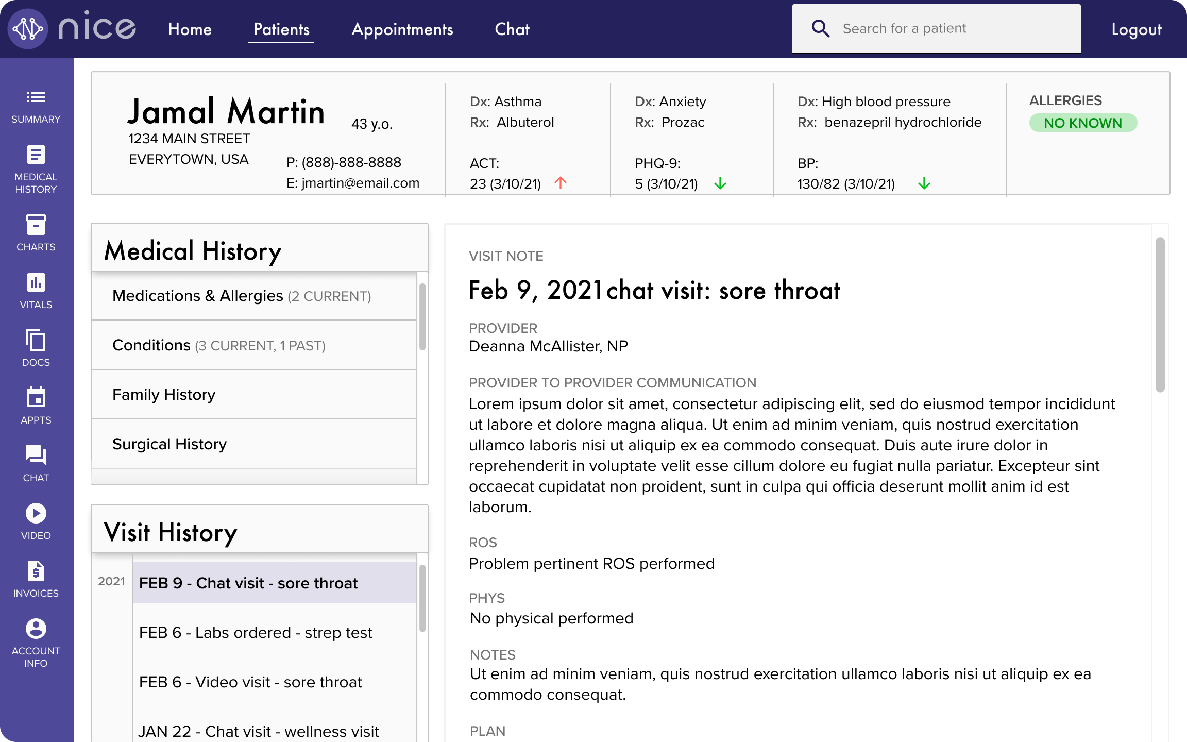Screen dimensions: 1187x742
Task: Open the Charts archive icon
Action: (x=36, y=225)
